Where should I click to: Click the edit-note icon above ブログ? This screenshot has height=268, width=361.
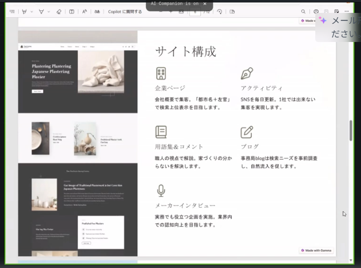pos(247,132)
